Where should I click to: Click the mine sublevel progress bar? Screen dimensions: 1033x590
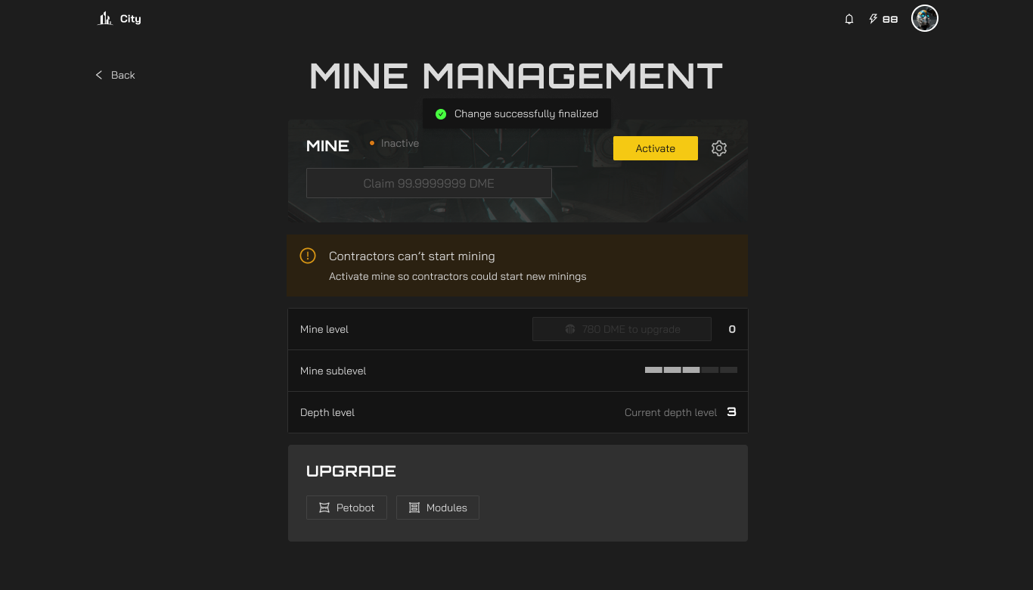[x=690, y=370]
